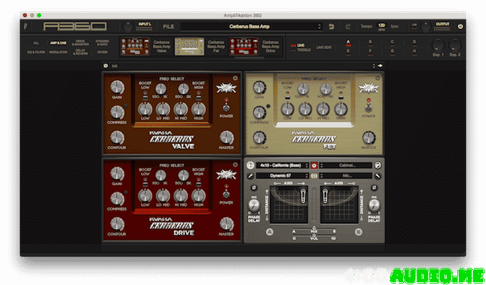Click the Cerberus Bass Amp Valve thumbnail
This screenshot has height=285, width=486.
[x=132, y=46]
